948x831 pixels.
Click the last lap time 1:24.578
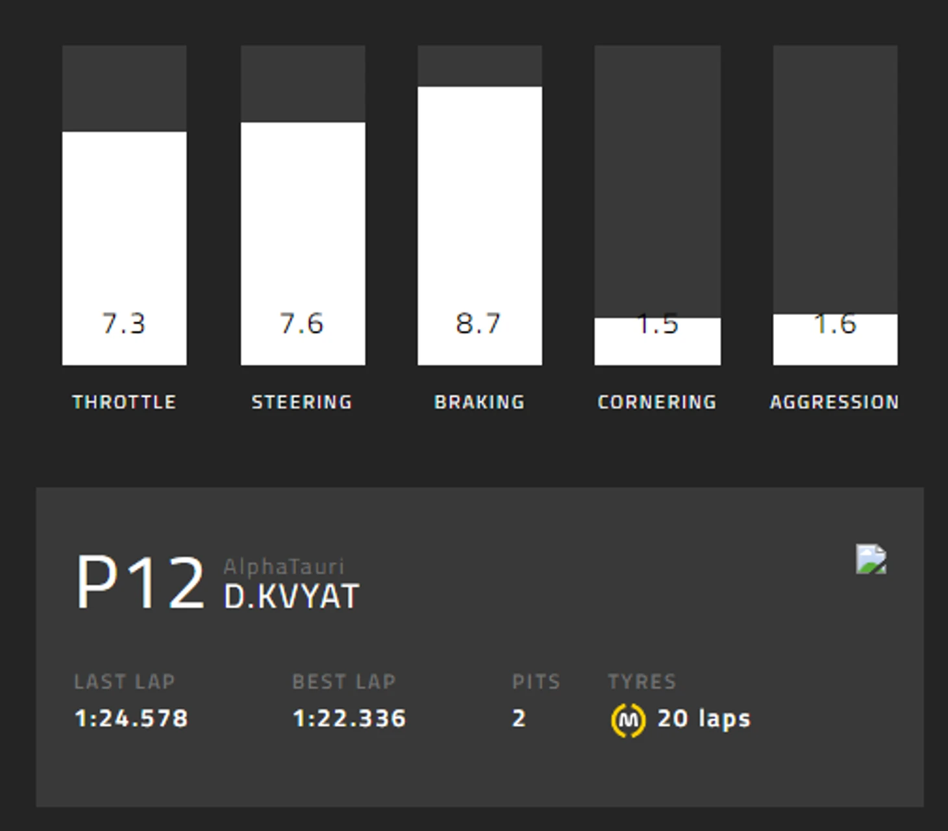(131, 719)
